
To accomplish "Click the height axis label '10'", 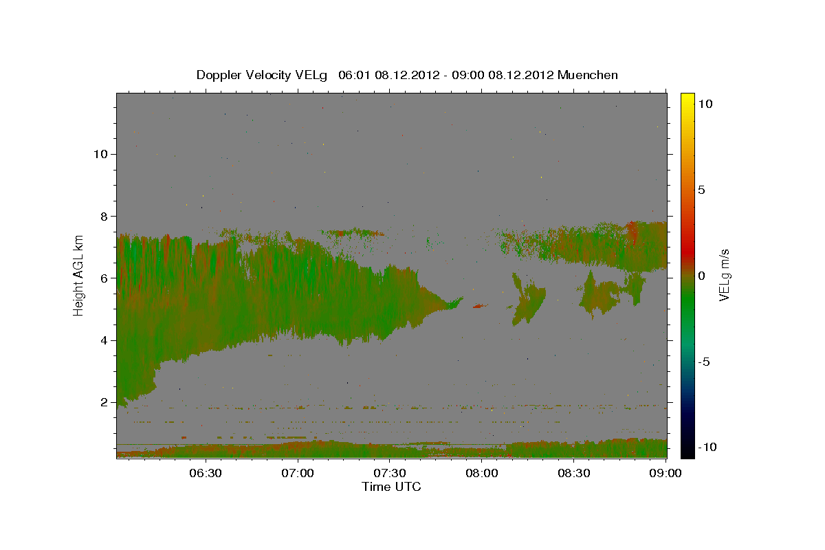I will tap(101, 154).
